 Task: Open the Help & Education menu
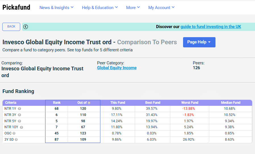[100, 8]
